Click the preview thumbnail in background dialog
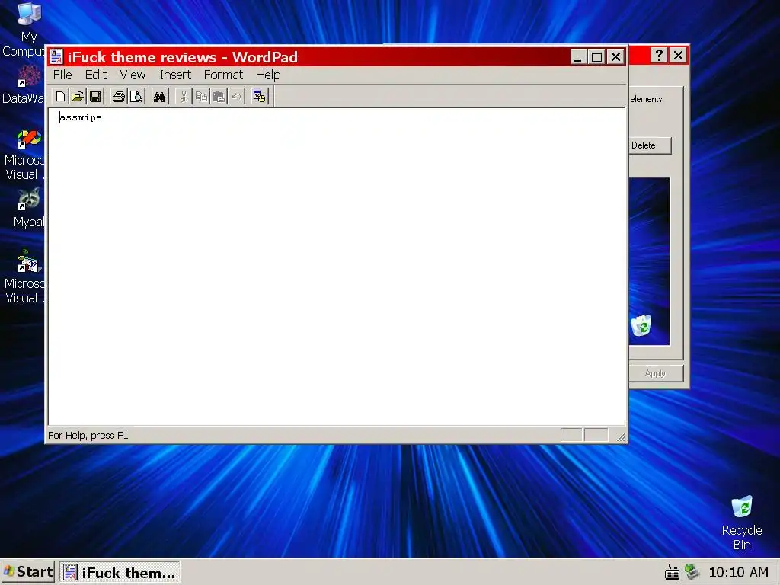This screenshot has width=780, height=585. (649, 262)
